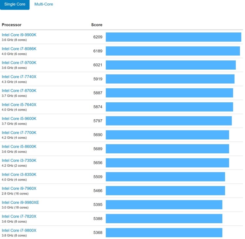Image resolution: width=245 pixels, height=239 pixels.
Task: Click the score value 5509
Action: 98,177
